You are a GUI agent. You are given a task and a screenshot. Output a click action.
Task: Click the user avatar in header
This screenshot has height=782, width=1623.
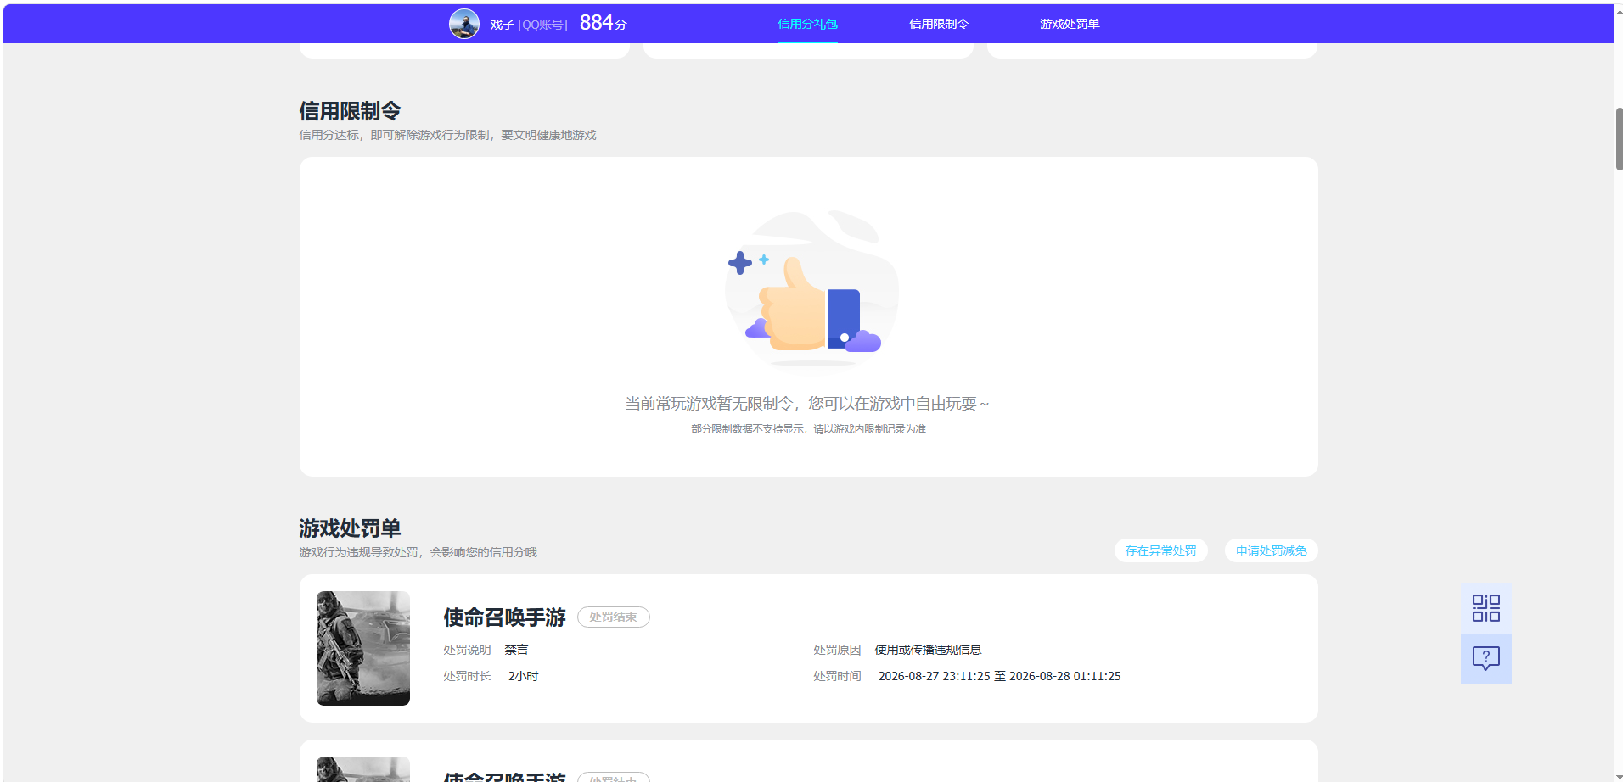(x=464, y=24)
